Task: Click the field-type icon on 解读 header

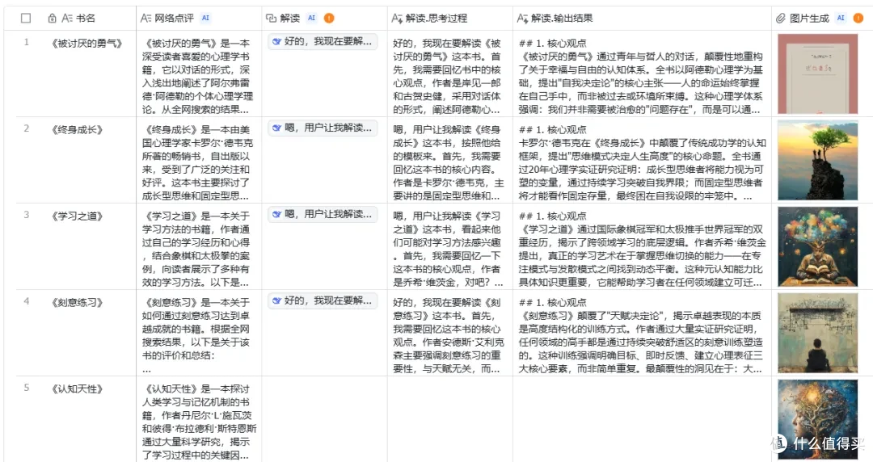Action: [x=271, y=19]
